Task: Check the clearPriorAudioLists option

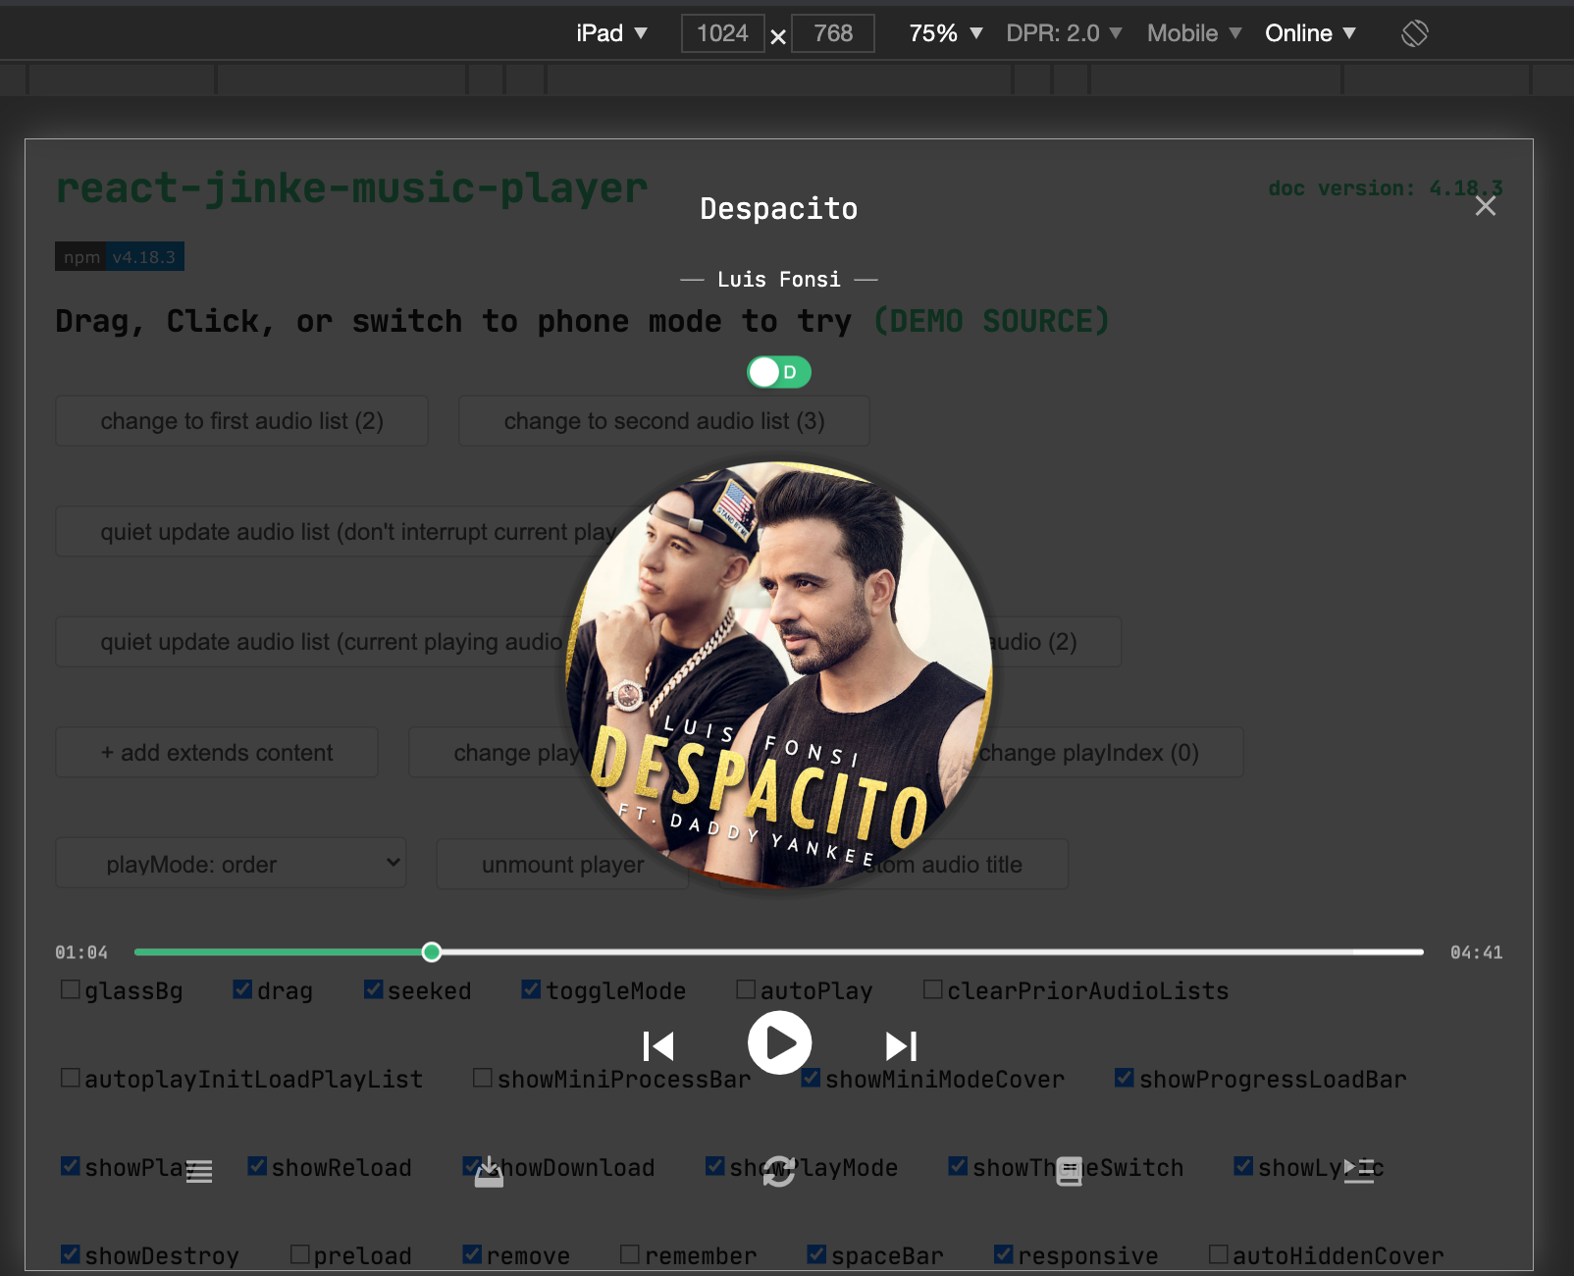Action: click(933, 989)
